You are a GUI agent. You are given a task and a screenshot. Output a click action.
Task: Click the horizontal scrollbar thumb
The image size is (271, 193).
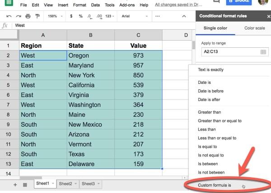coord(31,178)
